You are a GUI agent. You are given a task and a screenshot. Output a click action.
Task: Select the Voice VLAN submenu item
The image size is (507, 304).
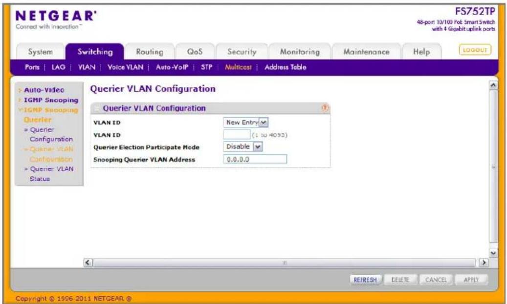coord(125,67)
